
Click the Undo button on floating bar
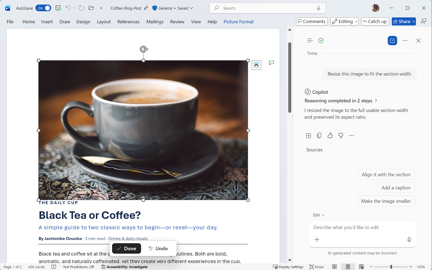pyautogui.click(x=158, y=248)
